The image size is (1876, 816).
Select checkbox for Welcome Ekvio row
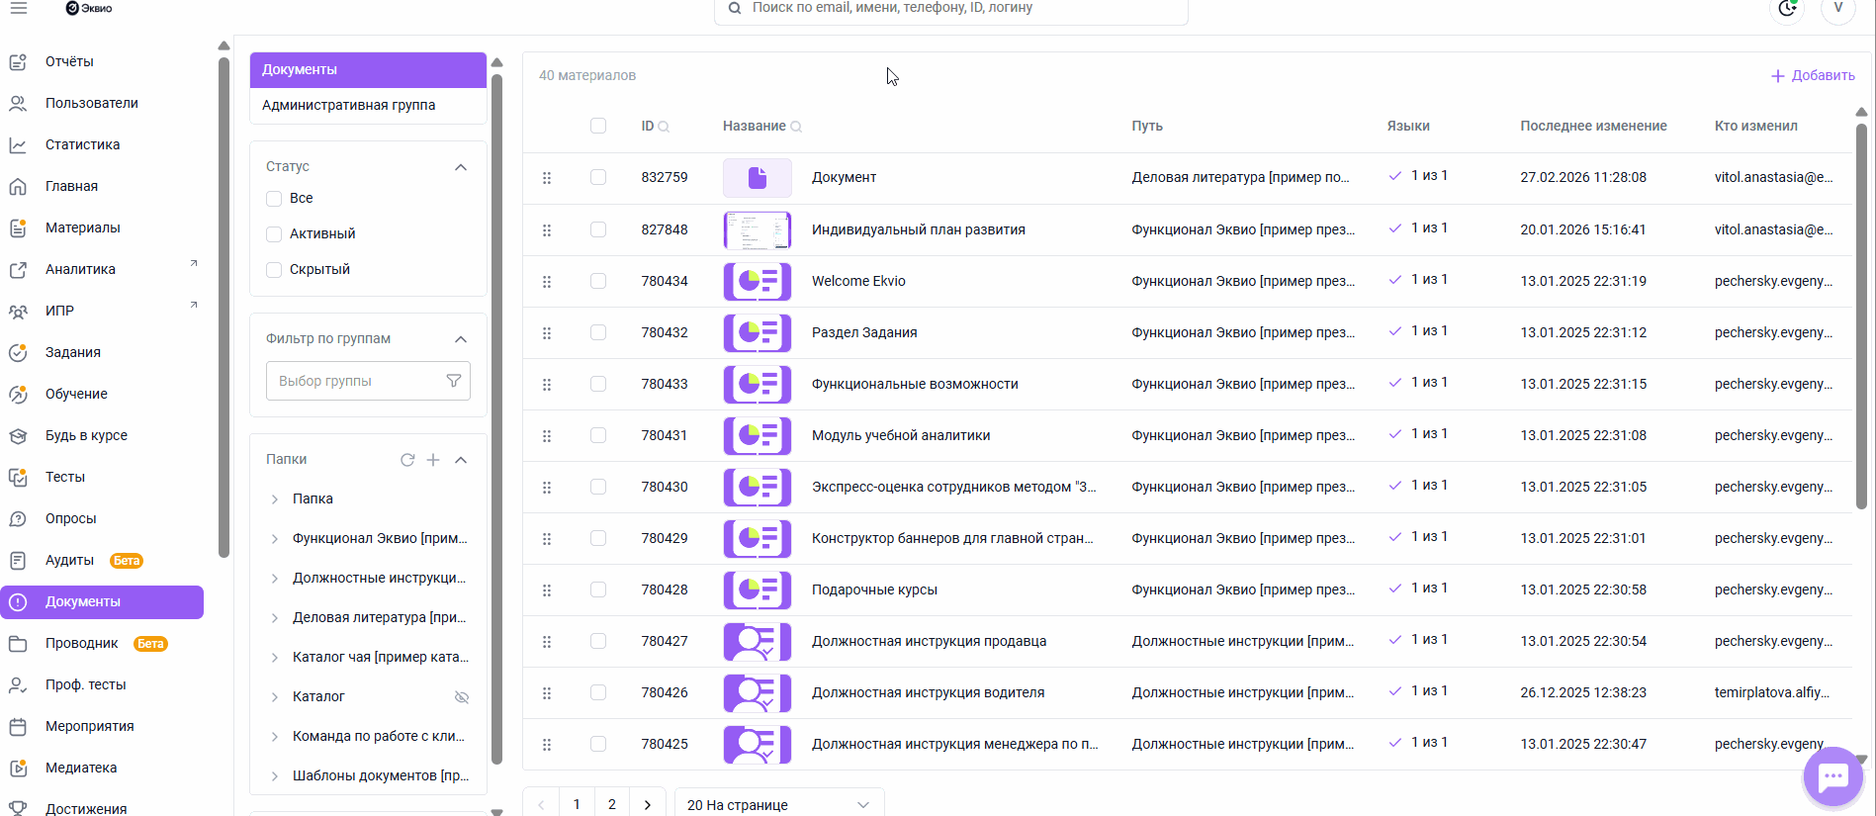click(x=598, y=281)
